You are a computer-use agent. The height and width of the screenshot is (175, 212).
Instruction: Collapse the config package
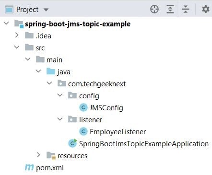point(60,95)
